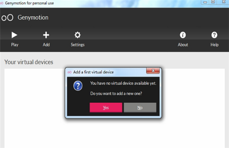This screenshot has width=229, height=148.
Task: Click the Genymotion logo in the header
Action: 7,18
